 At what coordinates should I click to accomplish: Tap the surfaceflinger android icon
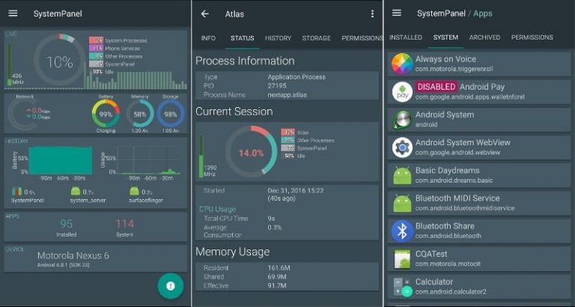[135, 191]
